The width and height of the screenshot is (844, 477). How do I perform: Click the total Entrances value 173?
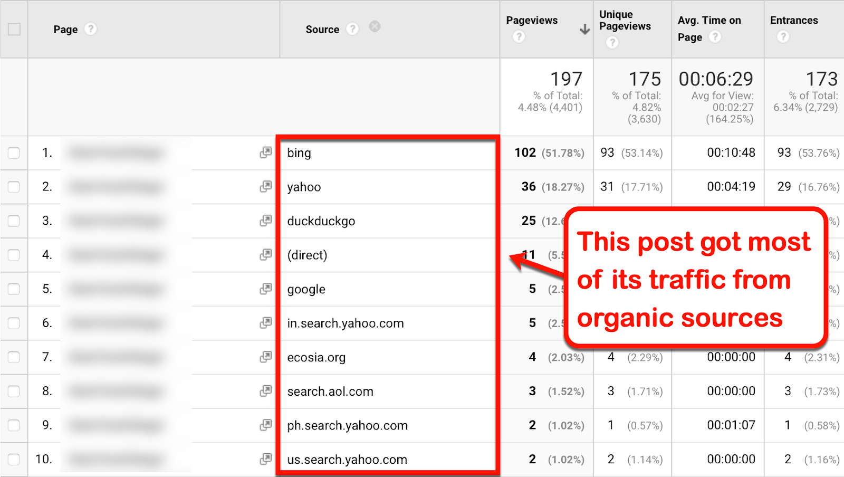coord(822,79)
